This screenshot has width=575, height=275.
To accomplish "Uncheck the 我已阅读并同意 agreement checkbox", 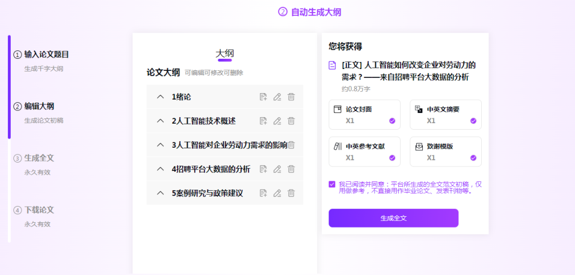I will click(x=332, y=184).
